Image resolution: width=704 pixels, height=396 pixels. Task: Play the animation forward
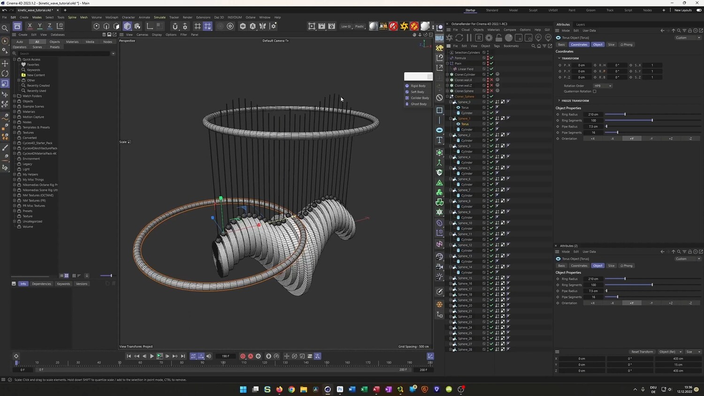(152, 356)
